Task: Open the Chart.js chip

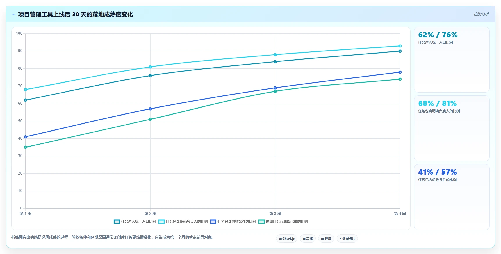Action: pos(287,239)
